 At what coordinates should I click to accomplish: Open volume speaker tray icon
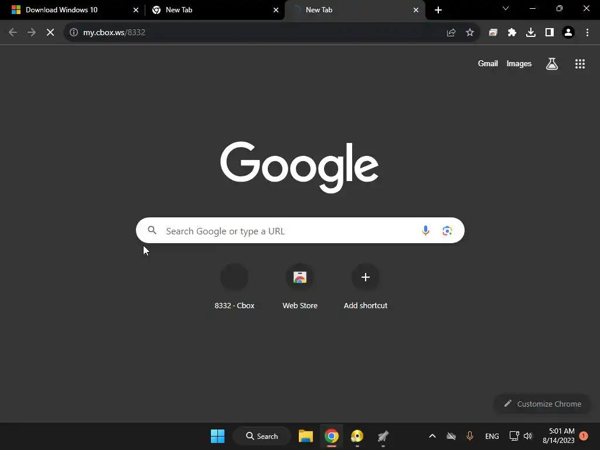click(x=528, y=436)
